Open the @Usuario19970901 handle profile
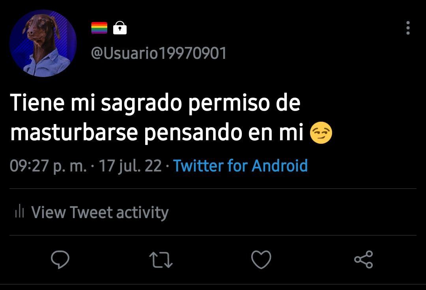 (x=159, y=53)
